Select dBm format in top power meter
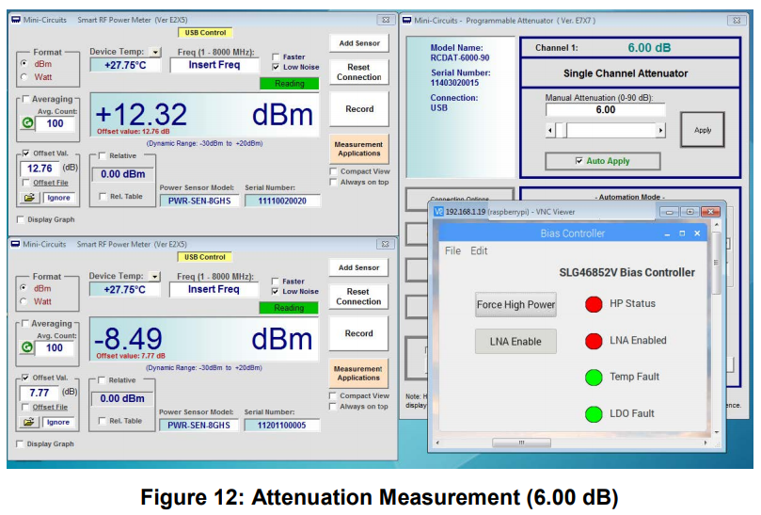 (24, 64)
